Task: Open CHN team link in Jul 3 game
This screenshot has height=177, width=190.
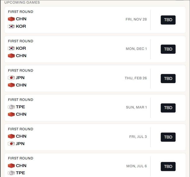Action: point(21,136)
